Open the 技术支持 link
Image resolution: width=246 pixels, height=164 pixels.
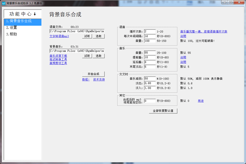[99, 80]
